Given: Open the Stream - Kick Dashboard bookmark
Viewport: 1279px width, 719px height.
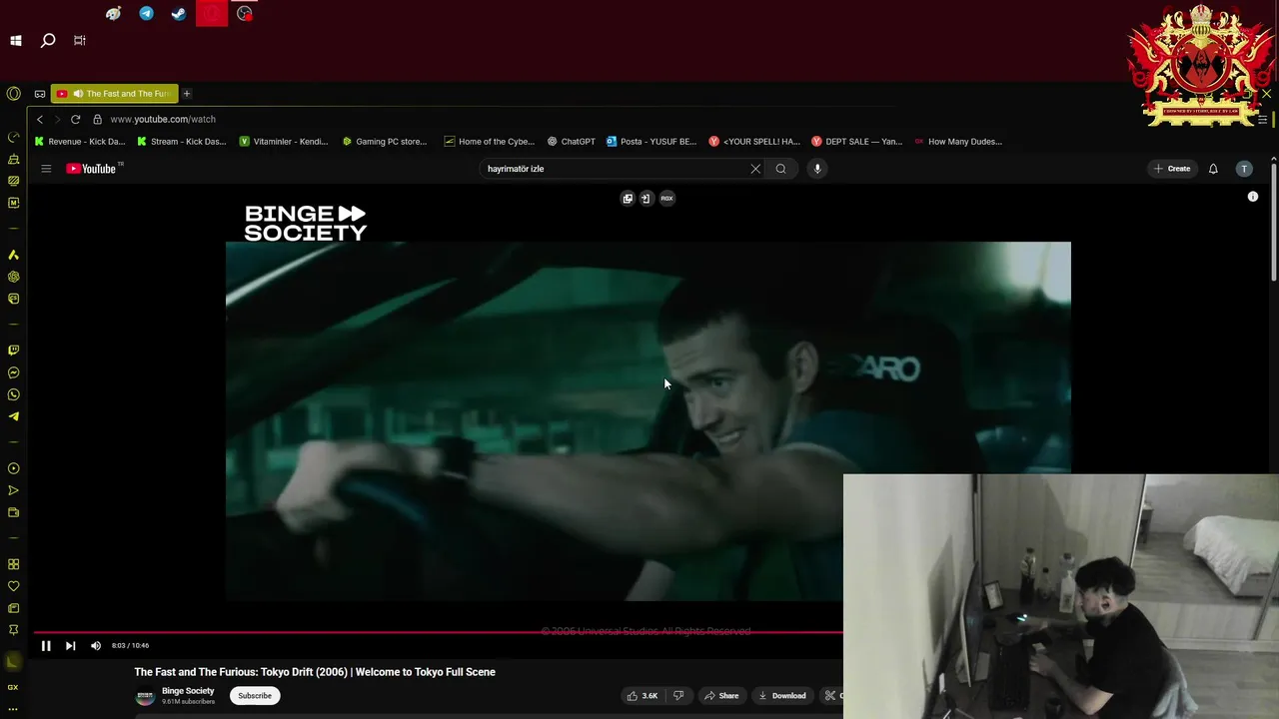Looking at the screenshot, I should (x=182, y=141).
